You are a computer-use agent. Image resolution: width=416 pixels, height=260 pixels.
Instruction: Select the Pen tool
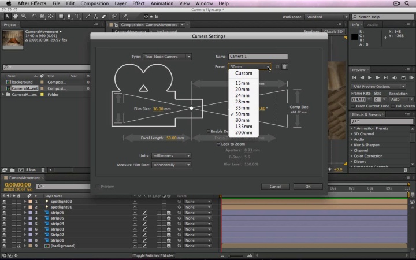(69, 16)
